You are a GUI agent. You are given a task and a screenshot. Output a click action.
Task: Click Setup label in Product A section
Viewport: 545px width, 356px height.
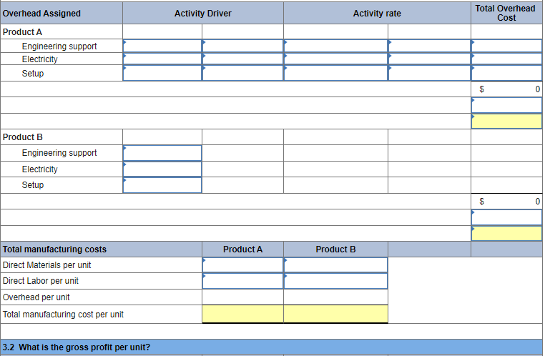(x=33, y=74)
